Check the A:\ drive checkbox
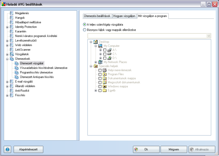 click(105, 50)
